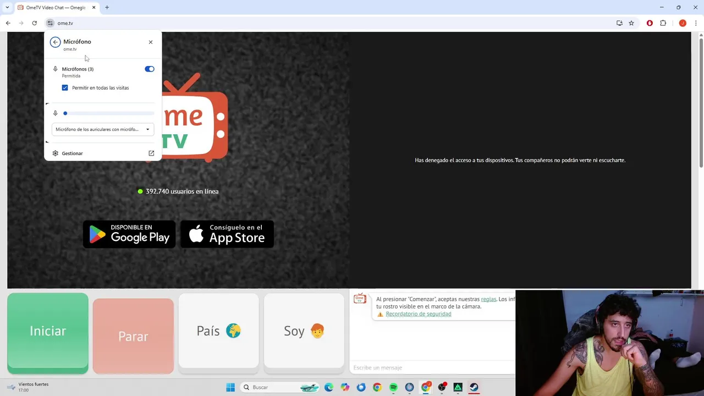Click the Parar button
Screen dimensions: 704x396
133,336
